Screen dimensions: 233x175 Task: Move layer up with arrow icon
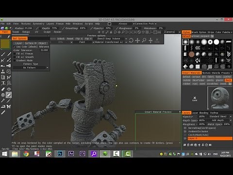[199, 145]
